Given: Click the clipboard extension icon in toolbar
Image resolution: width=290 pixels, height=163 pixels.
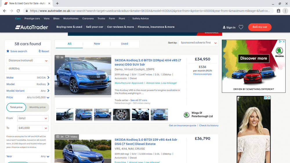Looking at the screenshot, I should point(278,11).
